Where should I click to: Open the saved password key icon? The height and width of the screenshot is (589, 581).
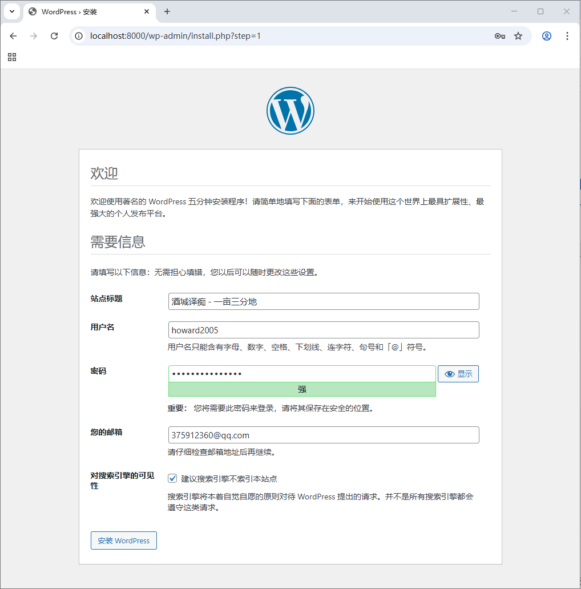pyautogui.click(x=499, y=36)
